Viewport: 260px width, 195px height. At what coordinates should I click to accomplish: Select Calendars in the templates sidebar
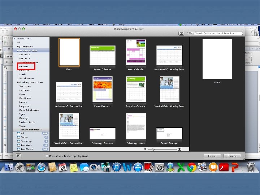tap(25, 55)
